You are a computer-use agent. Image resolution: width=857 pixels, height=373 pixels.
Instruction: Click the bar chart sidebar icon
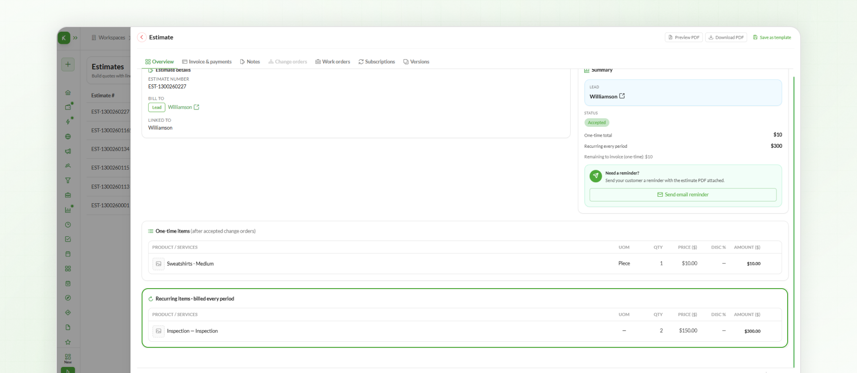pos(68,210)
